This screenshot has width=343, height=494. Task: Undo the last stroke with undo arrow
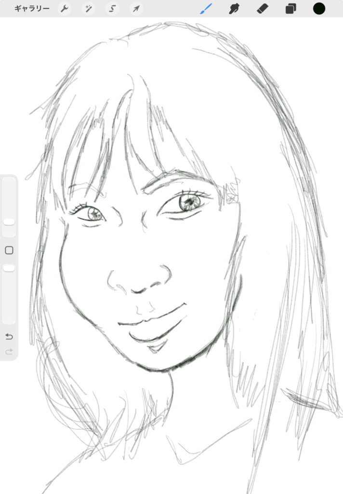pyautogui.click(x=9, y=336)
